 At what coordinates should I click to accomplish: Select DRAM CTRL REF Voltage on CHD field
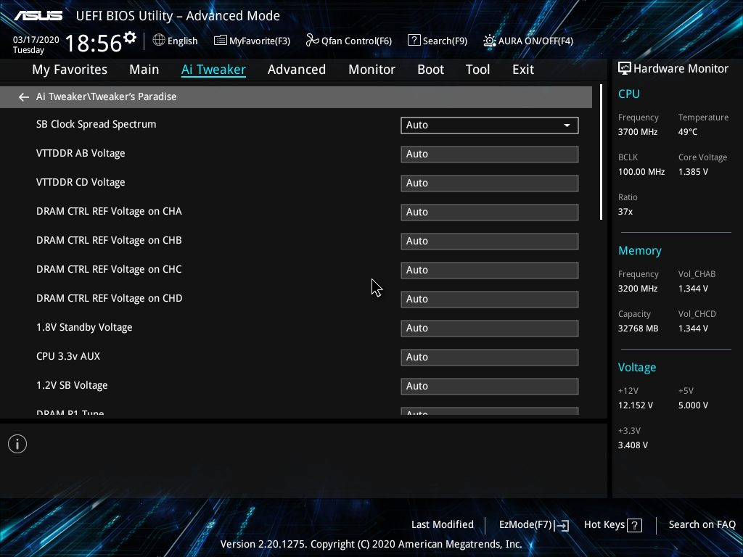490,300
